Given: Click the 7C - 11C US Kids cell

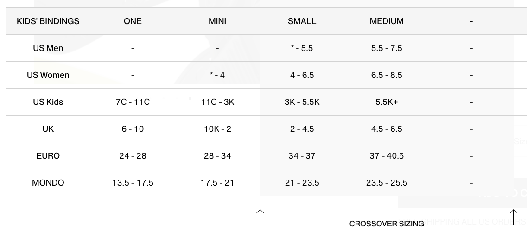Looking at the screenshot, I should 133,102.
